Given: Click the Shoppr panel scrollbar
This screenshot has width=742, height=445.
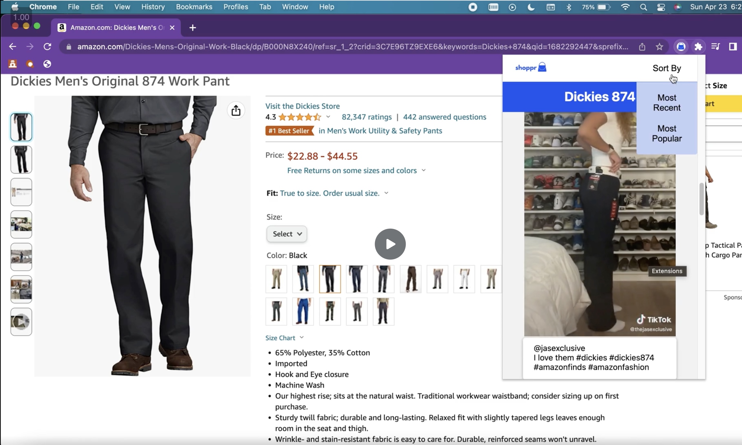Looking at the screenshot, I should pos(701,199).
